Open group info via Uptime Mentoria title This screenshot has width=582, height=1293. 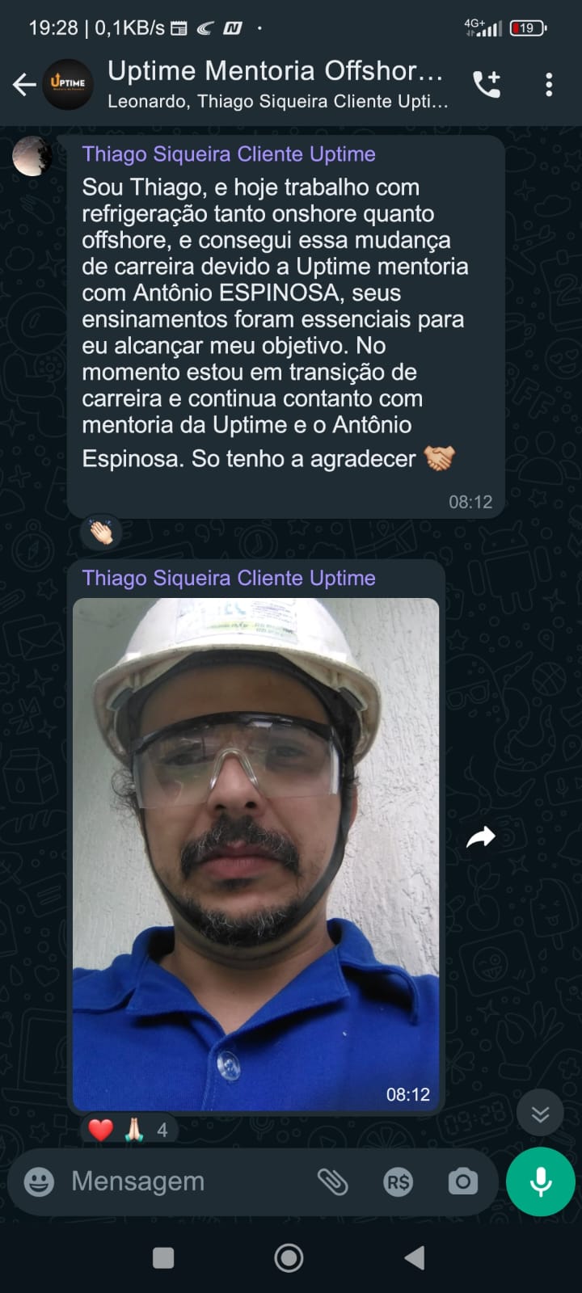coord(276,72)
